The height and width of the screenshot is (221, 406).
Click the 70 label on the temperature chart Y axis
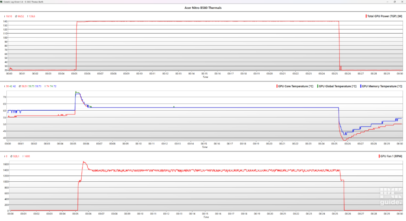tap(4, 97)
